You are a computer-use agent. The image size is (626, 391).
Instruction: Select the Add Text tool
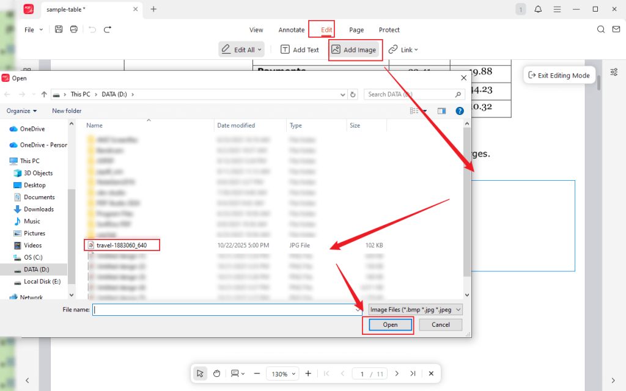300,49
